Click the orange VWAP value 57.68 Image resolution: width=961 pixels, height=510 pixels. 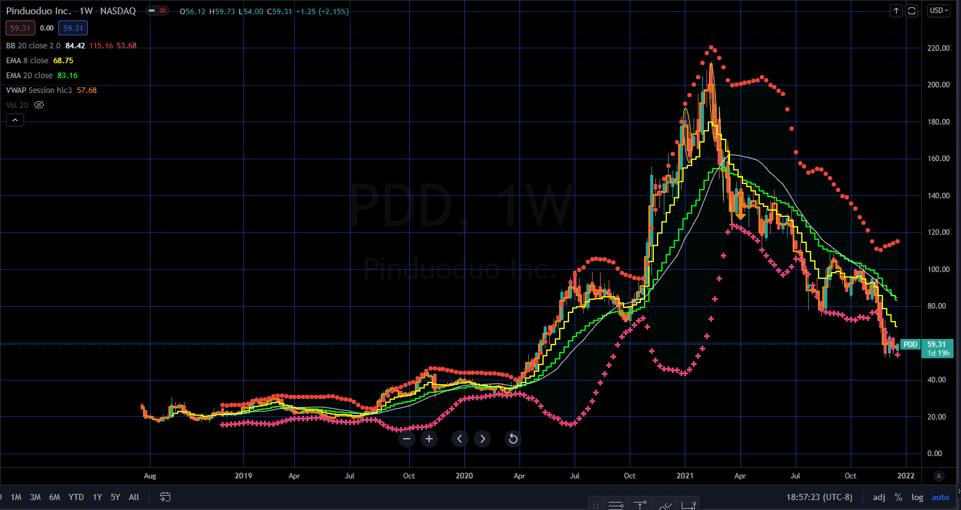[87, 90]
